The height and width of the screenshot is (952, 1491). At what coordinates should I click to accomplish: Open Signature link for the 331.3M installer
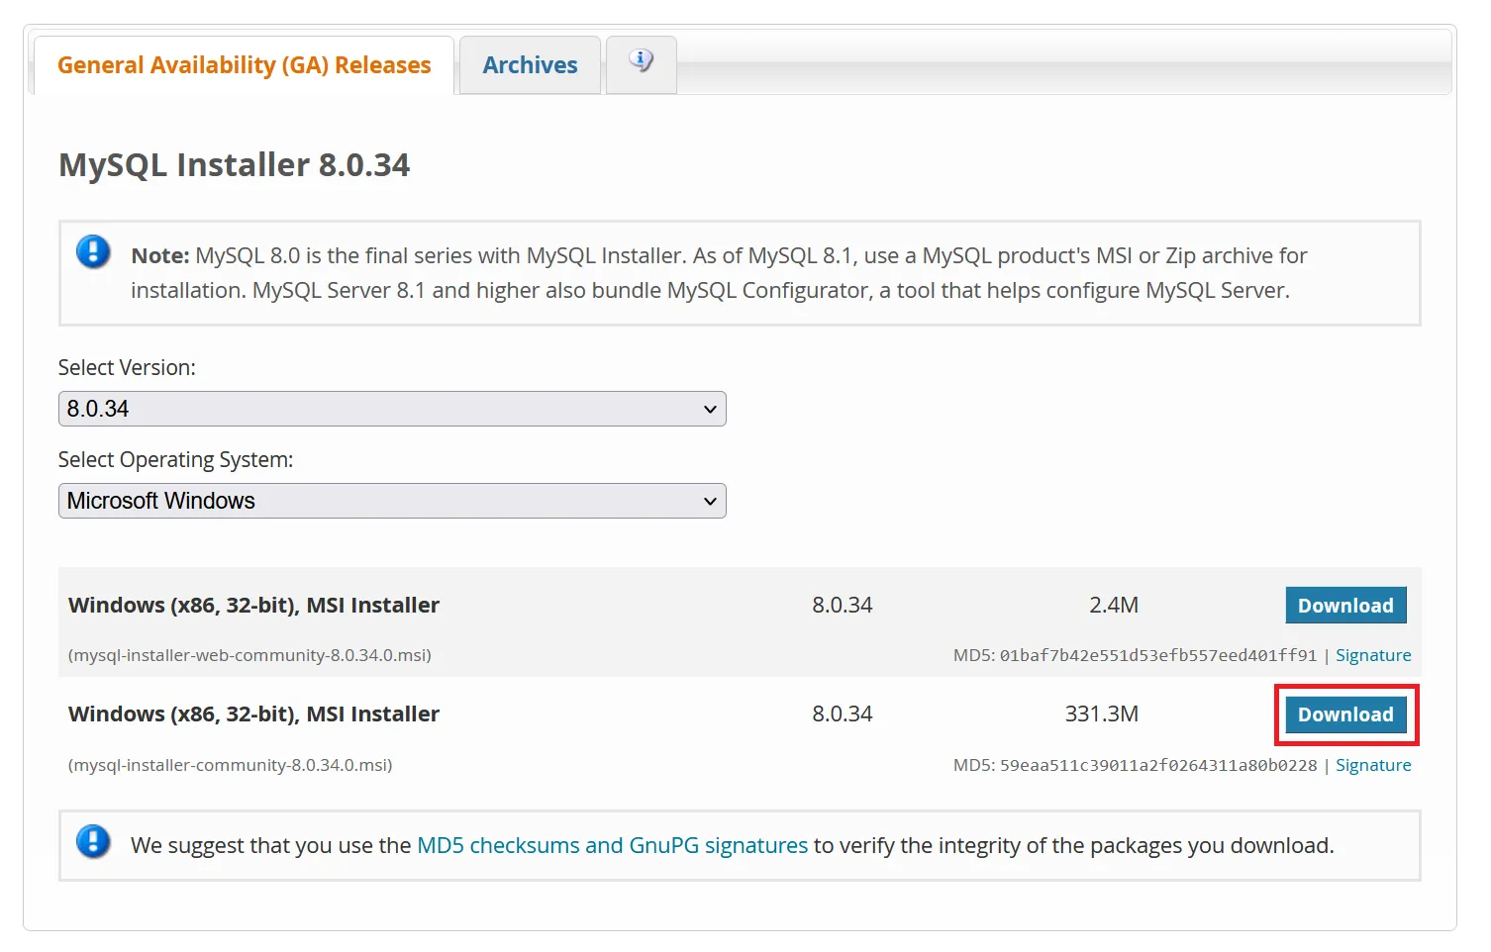coord(1372,765)
